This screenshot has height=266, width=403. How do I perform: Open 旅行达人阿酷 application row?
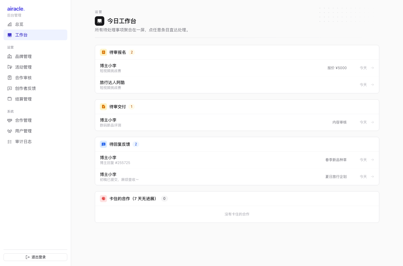(237, 85)
